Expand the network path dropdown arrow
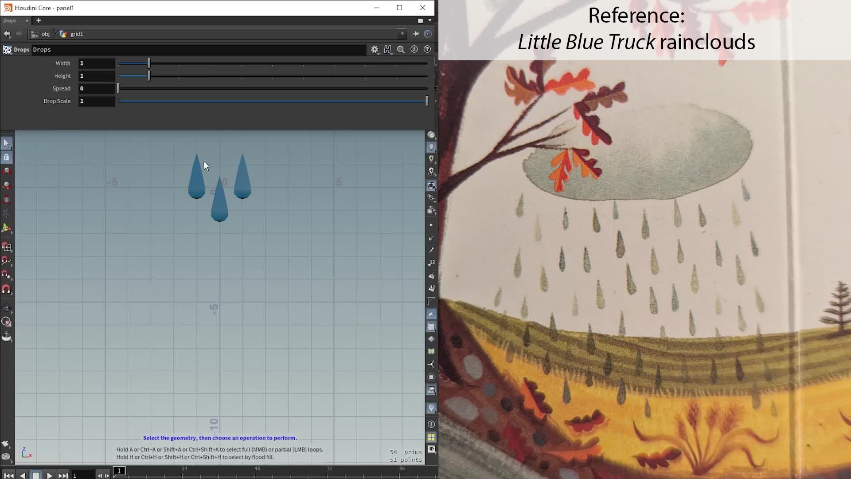This screenshot has width=851, height=479. 402,34
